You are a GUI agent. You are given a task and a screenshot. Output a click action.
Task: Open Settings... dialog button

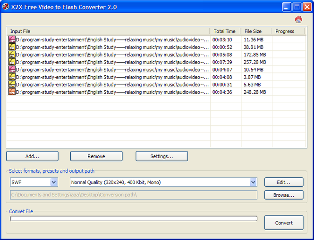[161, 156]
